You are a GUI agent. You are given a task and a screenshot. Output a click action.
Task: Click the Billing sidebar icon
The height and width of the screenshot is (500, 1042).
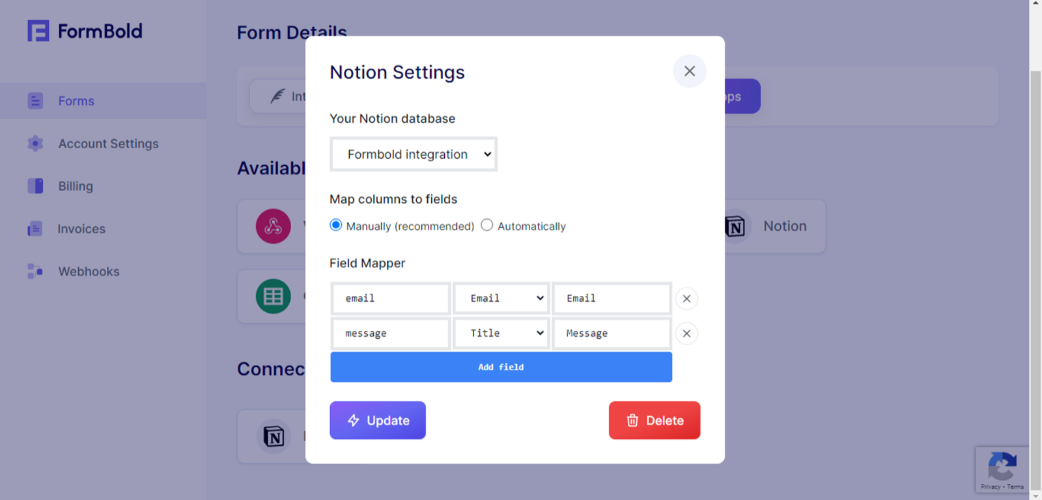[x=35, y=186]
